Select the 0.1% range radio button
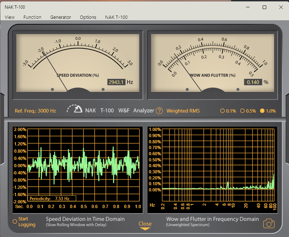Viewport: 289px width, 237px height. (x=223, y=111)
